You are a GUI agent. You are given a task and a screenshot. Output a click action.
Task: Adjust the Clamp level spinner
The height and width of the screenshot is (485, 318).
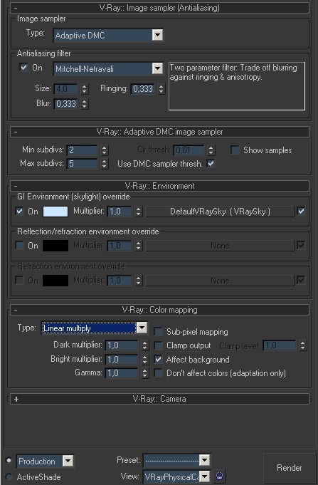pos(302,345)
